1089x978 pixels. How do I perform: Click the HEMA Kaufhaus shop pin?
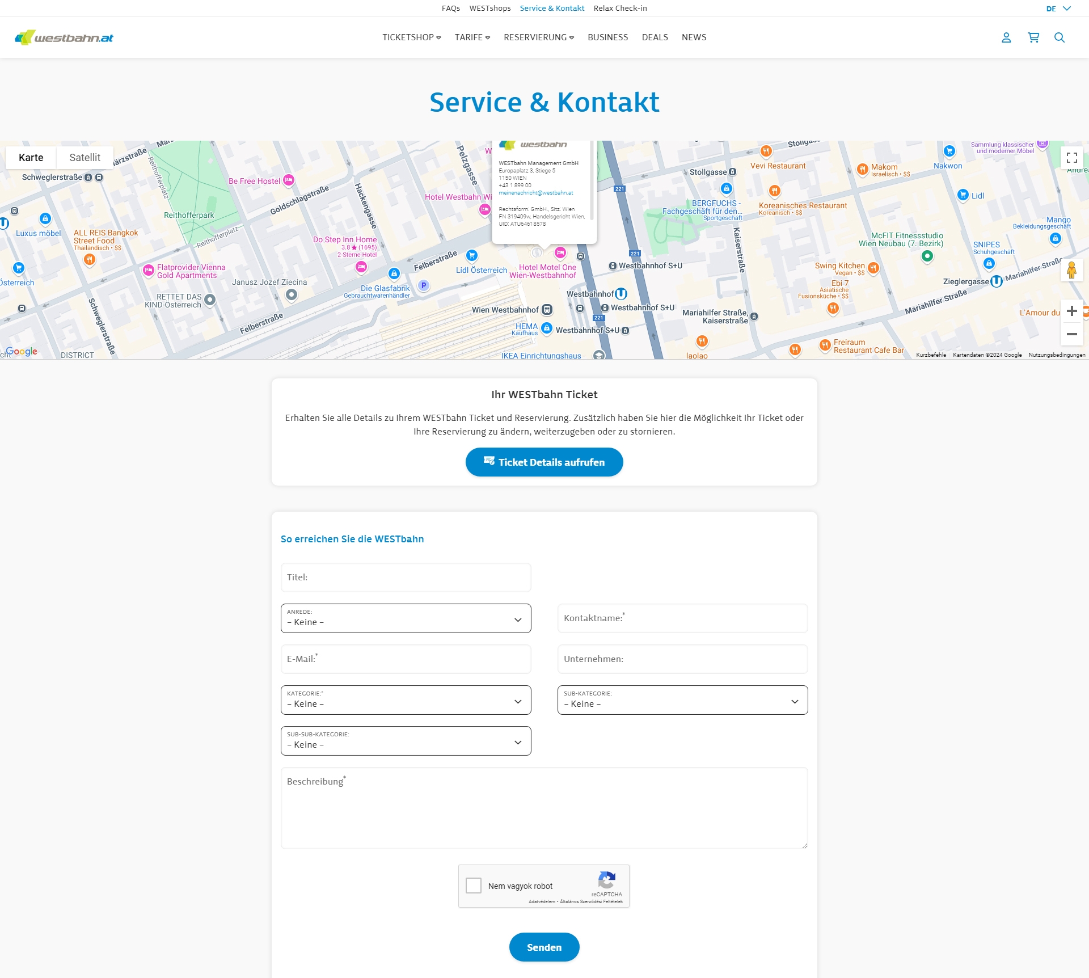[x=547, y=328]
